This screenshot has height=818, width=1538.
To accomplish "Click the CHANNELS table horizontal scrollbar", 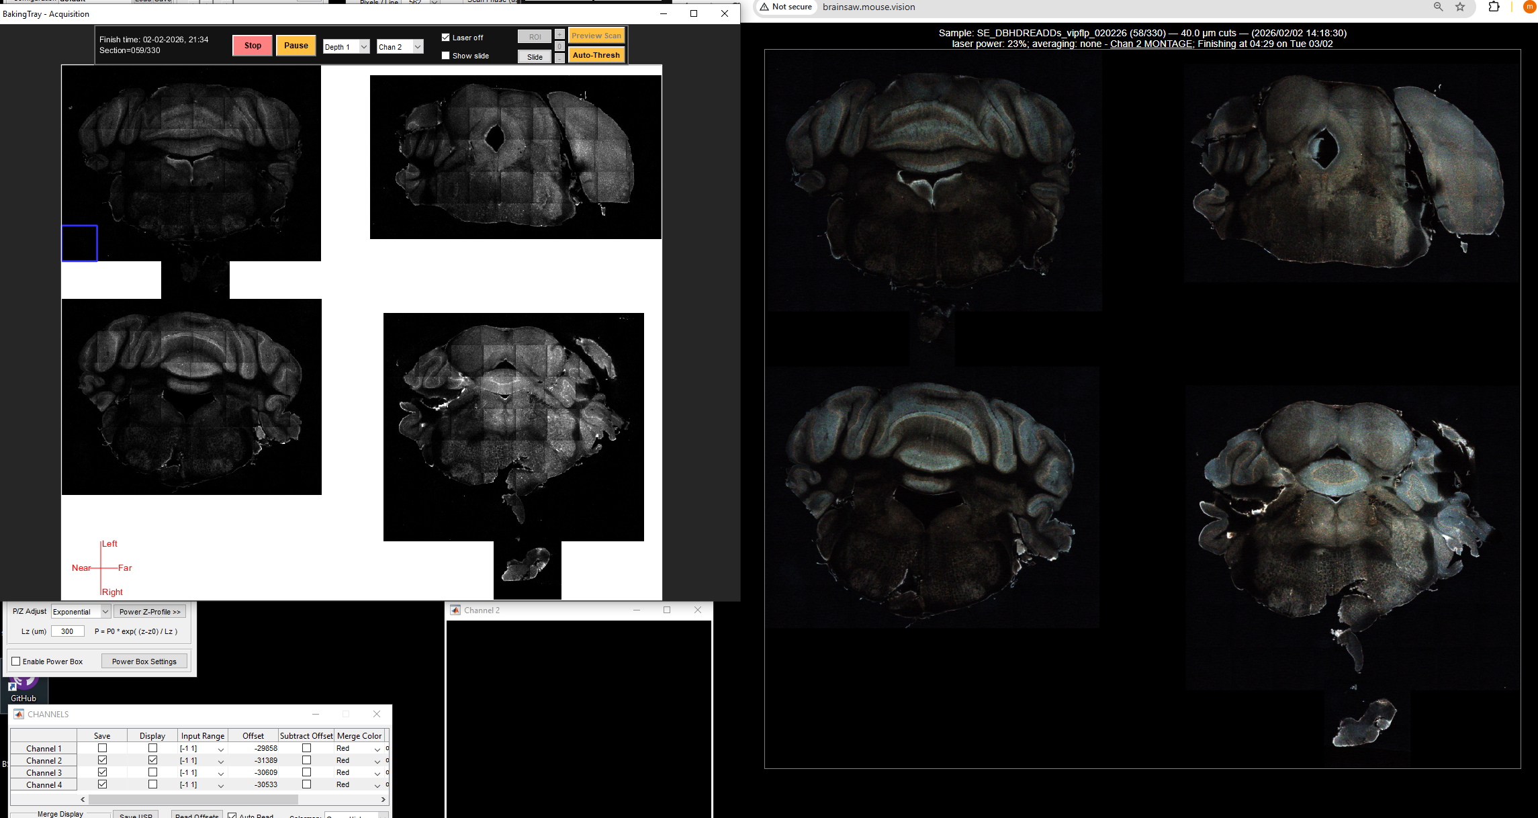I will [193, 799].
